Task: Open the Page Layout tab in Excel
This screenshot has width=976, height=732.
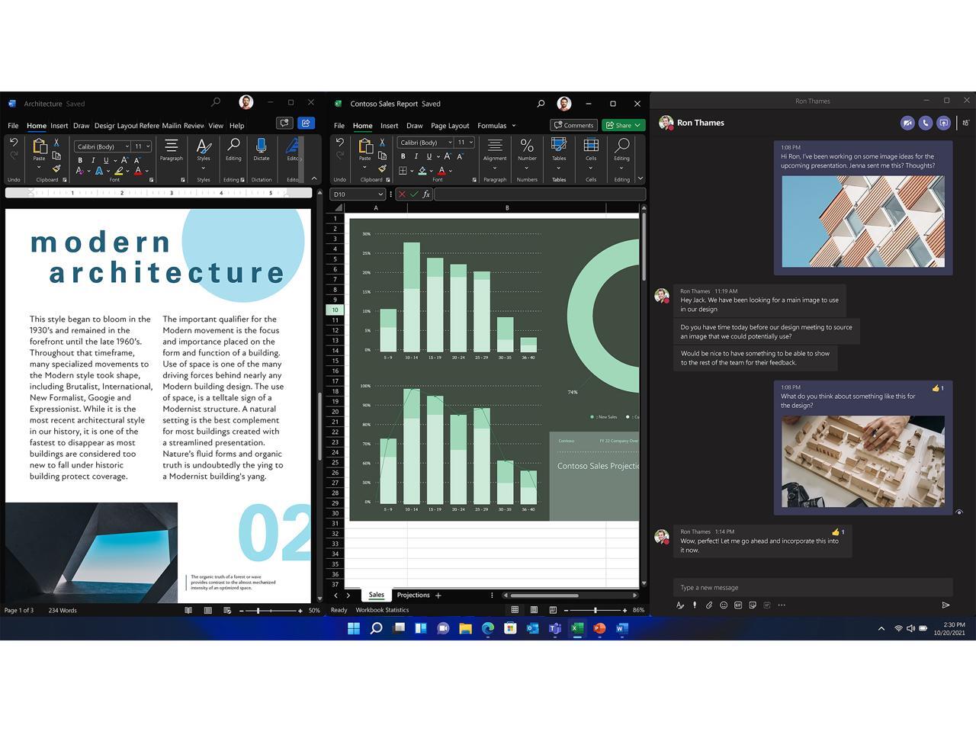Action: 449,126
